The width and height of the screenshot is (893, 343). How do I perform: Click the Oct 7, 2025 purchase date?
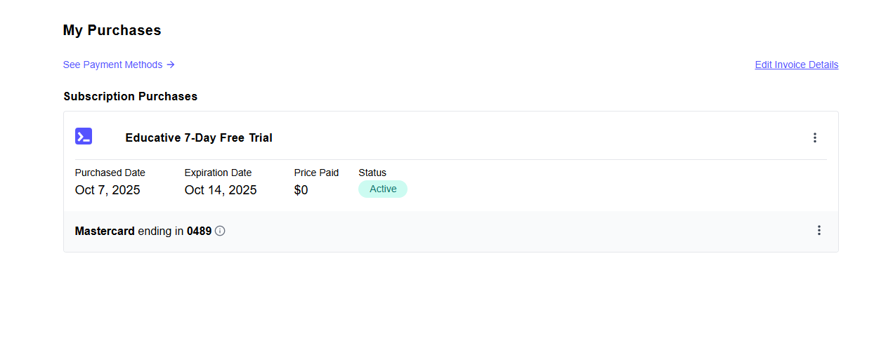coord(107,190)
